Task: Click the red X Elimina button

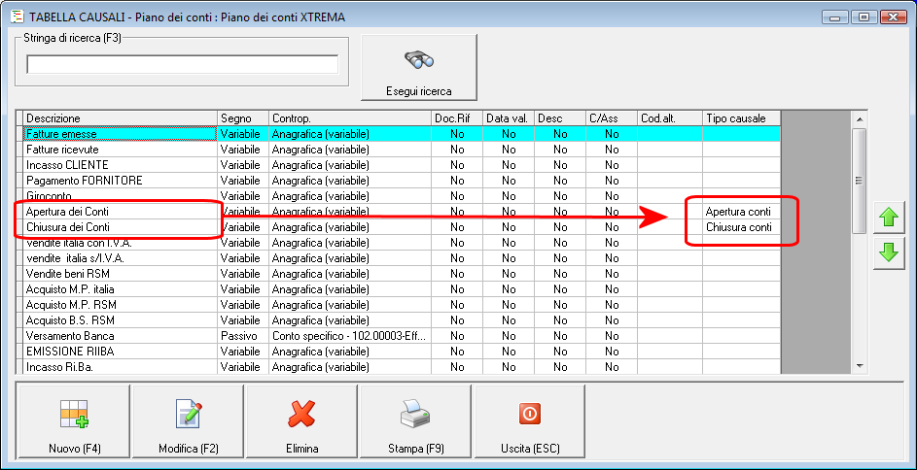Action: (x=301, y=420)
